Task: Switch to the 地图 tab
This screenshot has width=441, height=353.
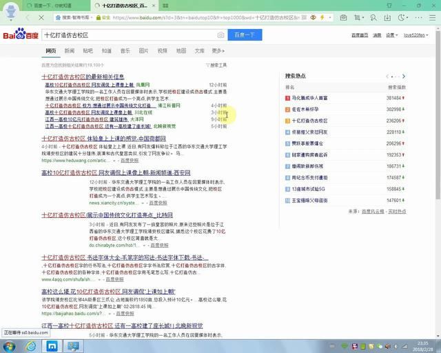Action: click(181, 50)
